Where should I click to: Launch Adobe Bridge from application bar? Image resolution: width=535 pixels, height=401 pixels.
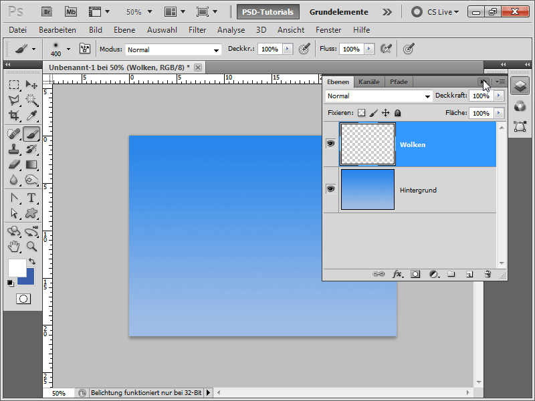pyautogui.click(x=47, y=12)
